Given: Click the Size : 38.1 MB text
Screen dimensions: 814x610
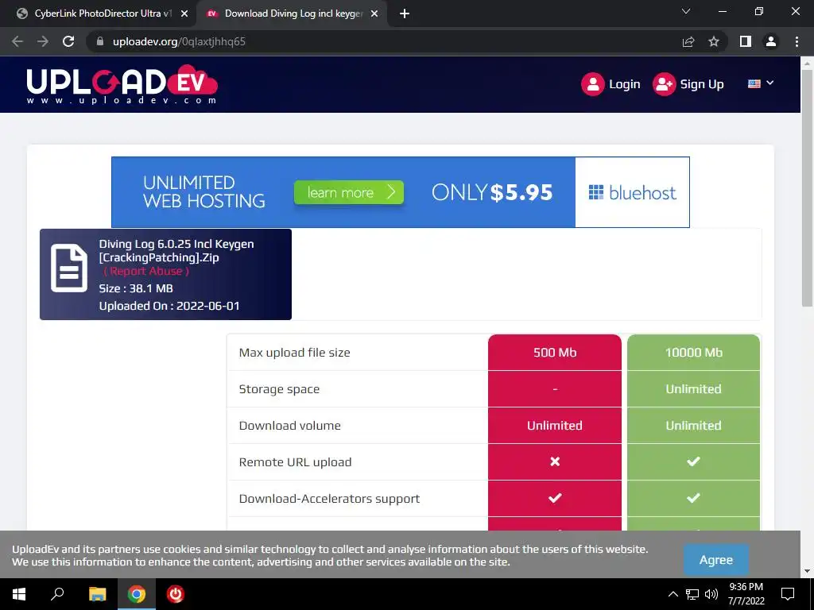Looking at the screenshot, I should click(136, 288).
